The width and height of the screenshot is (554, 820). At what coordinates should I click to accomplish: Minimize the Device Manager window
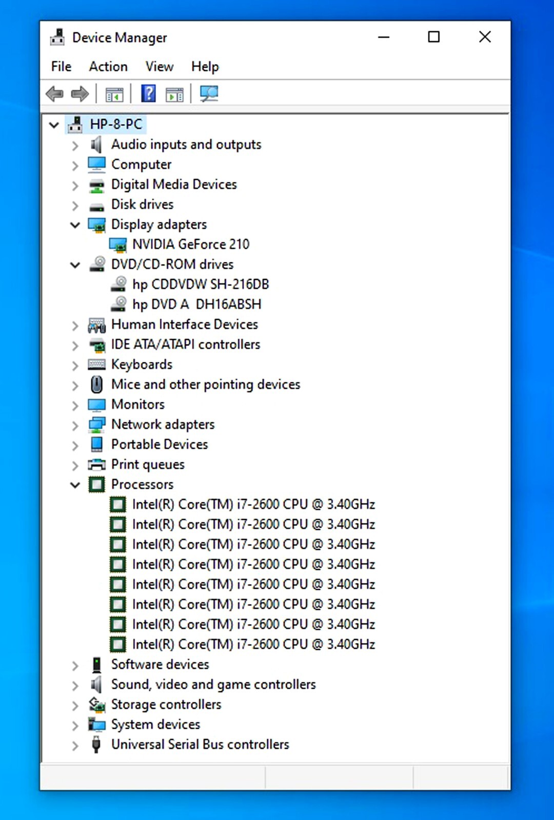(384, 37)
